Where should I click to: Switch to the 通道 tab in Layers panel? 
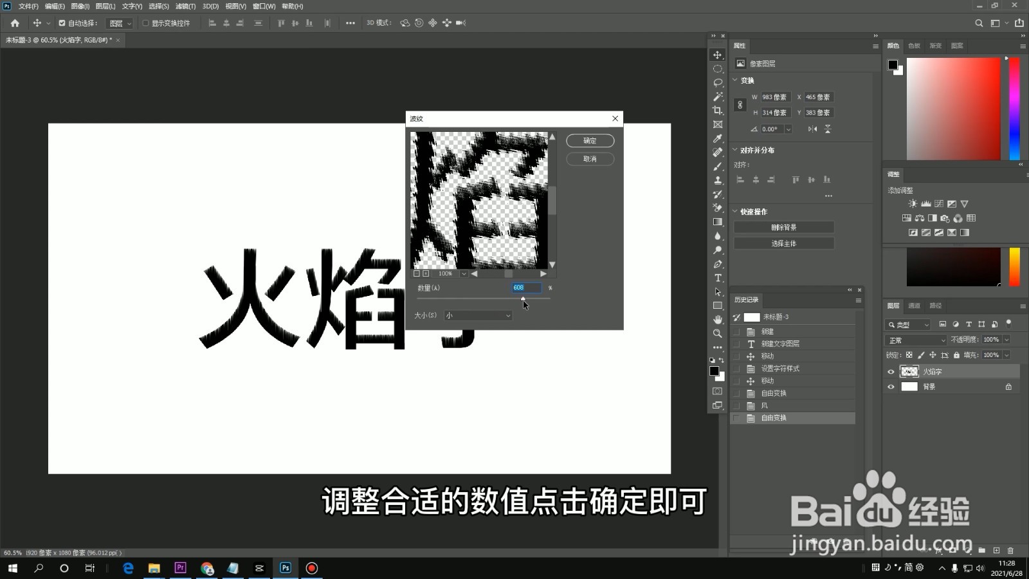(913, 306)
